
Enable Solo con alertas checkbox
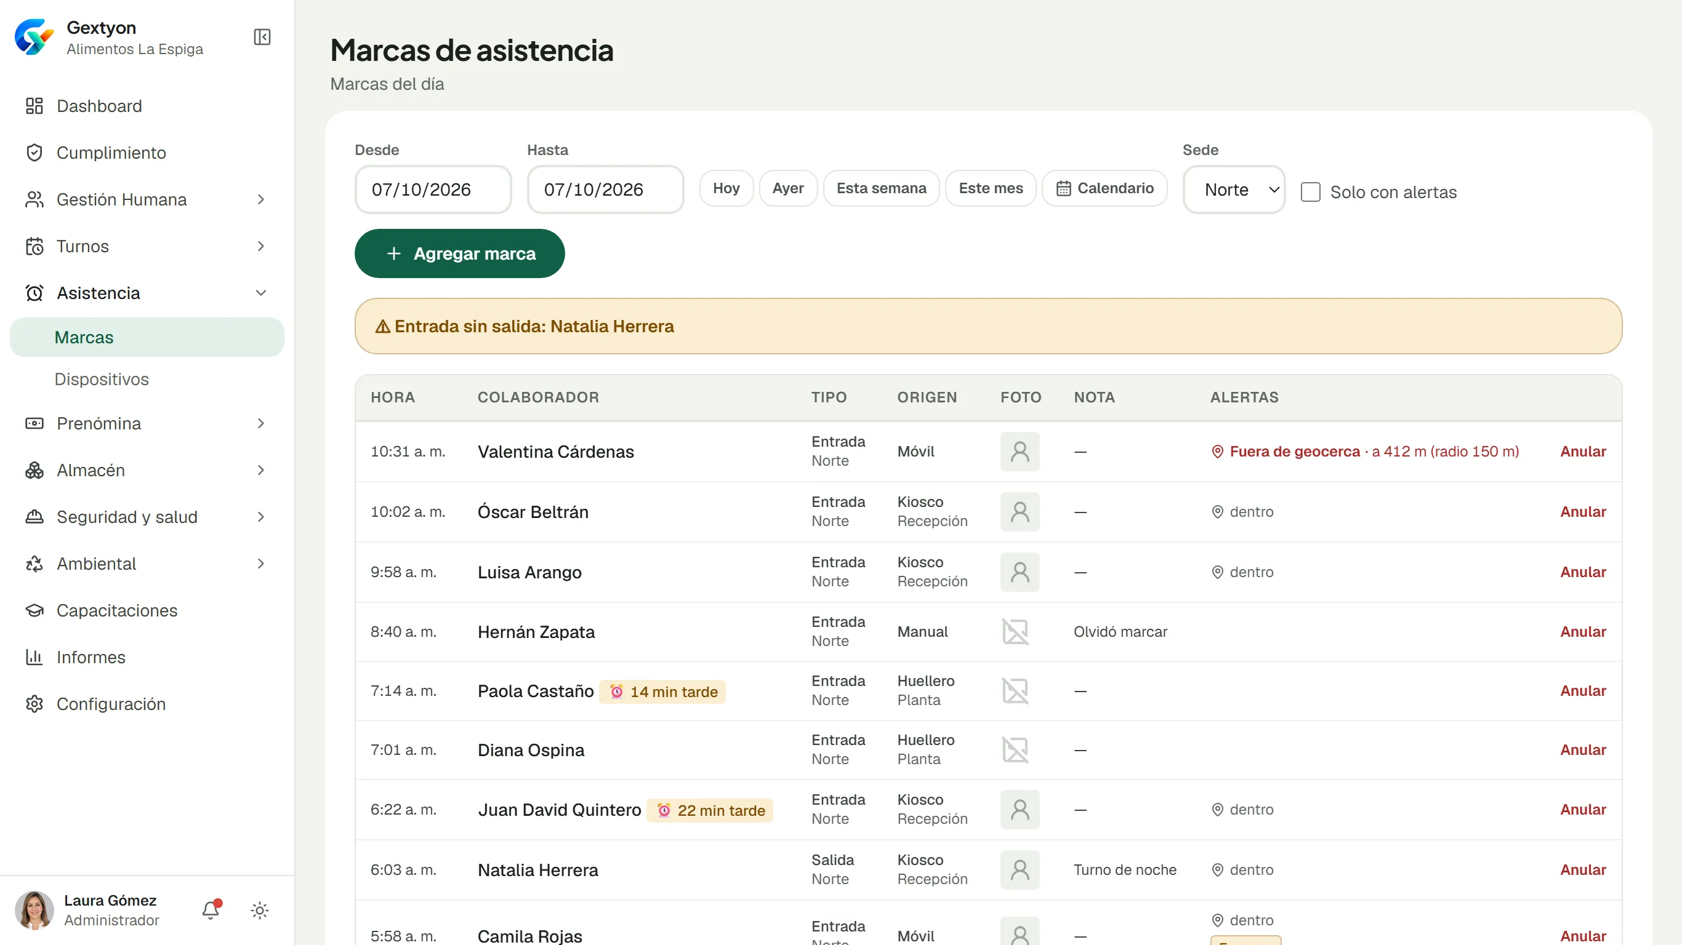click(x=1310, y=192)
